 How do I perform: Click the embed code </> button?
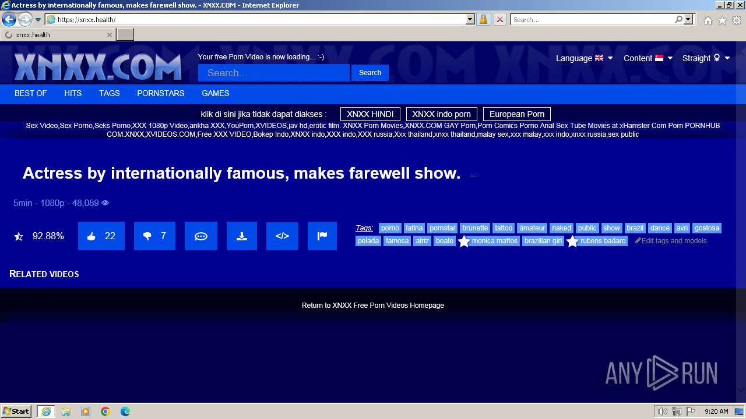282,236
